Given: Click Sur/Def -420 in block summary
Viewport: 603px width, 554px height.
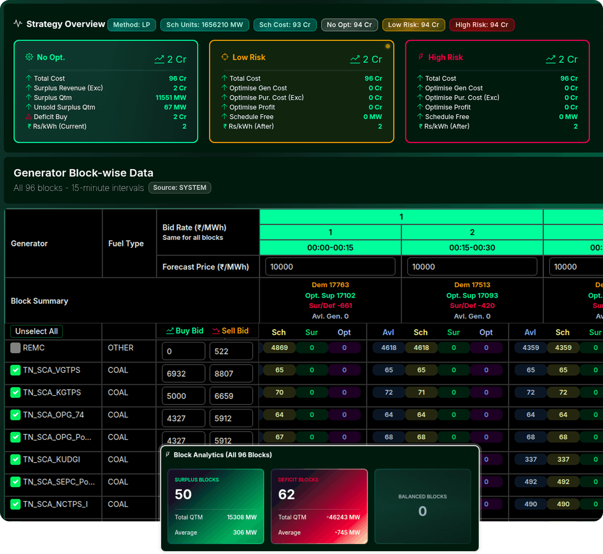Looking at the screenshot, I should tap(472, 306).
